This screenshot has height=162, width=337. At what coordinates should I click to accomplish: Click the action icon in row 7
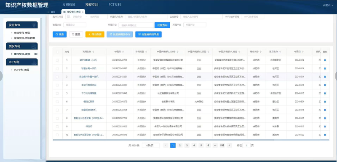click(325, 110)
